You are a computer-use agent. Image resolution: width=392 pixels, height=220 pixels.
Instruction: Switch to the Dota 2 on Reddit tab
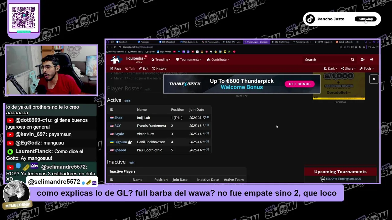[x=344, y=42]
